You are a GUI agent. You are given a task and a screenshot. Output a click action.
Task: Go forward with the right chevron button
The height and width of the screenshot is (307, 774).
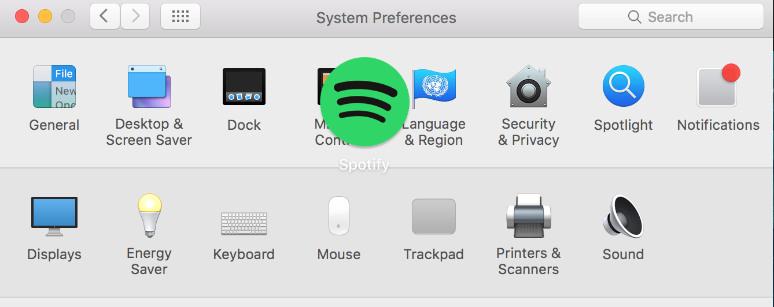[x=135, y=16]
